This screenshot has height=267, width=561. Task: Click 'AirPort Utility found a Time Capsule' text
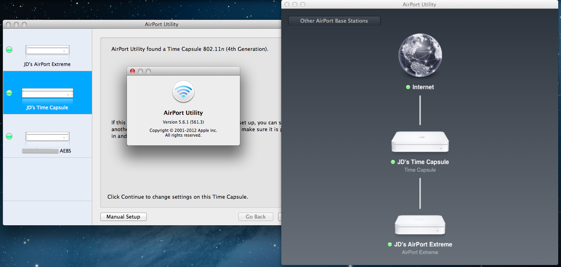pos(190,49)
